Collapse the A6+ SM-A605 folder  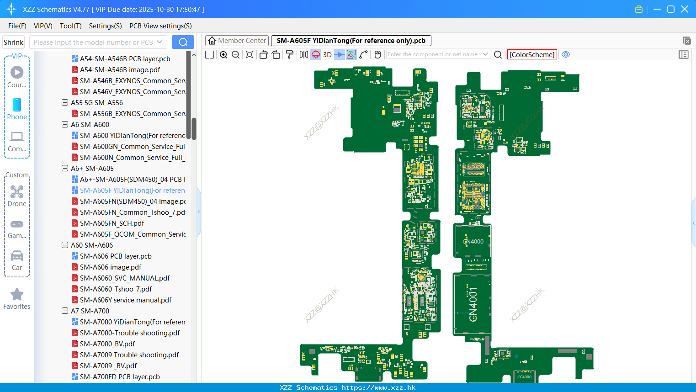(65, 169)
